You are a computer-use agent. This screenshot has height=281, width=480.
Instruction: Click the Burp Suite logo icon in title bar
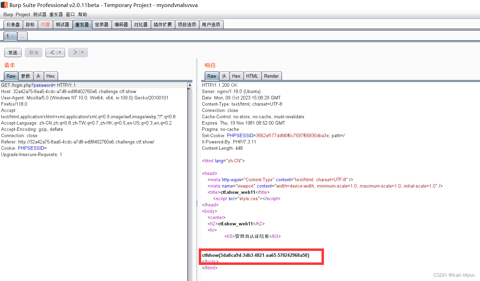tap(4, 5)
